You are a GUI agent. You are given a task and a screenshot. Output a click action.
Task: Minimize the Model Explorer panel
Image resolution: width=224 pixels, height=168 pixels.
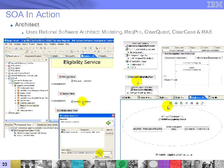44,56
